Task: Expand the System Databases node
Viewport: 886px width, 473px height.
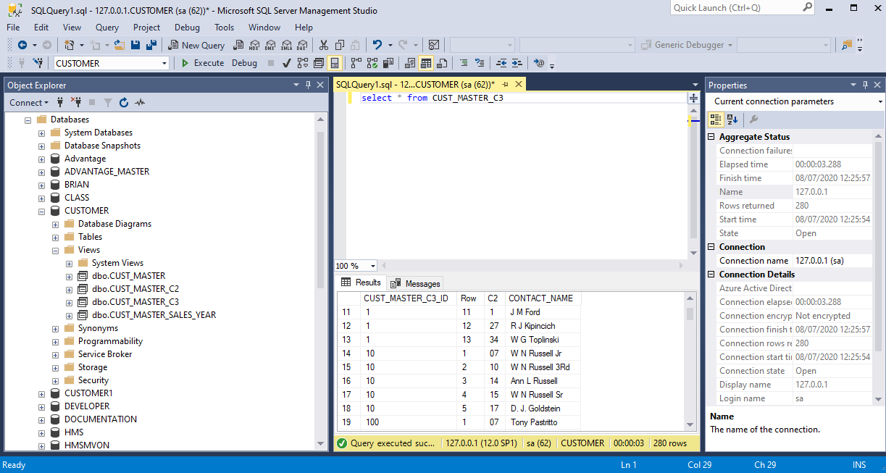Action: [42, 133]
